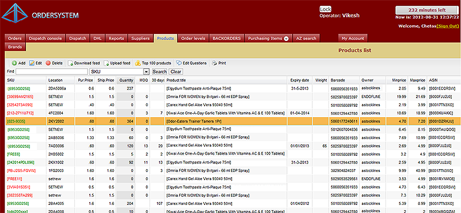Sort by the SKU column header
461x213 pixels.
tap(26, 80)
